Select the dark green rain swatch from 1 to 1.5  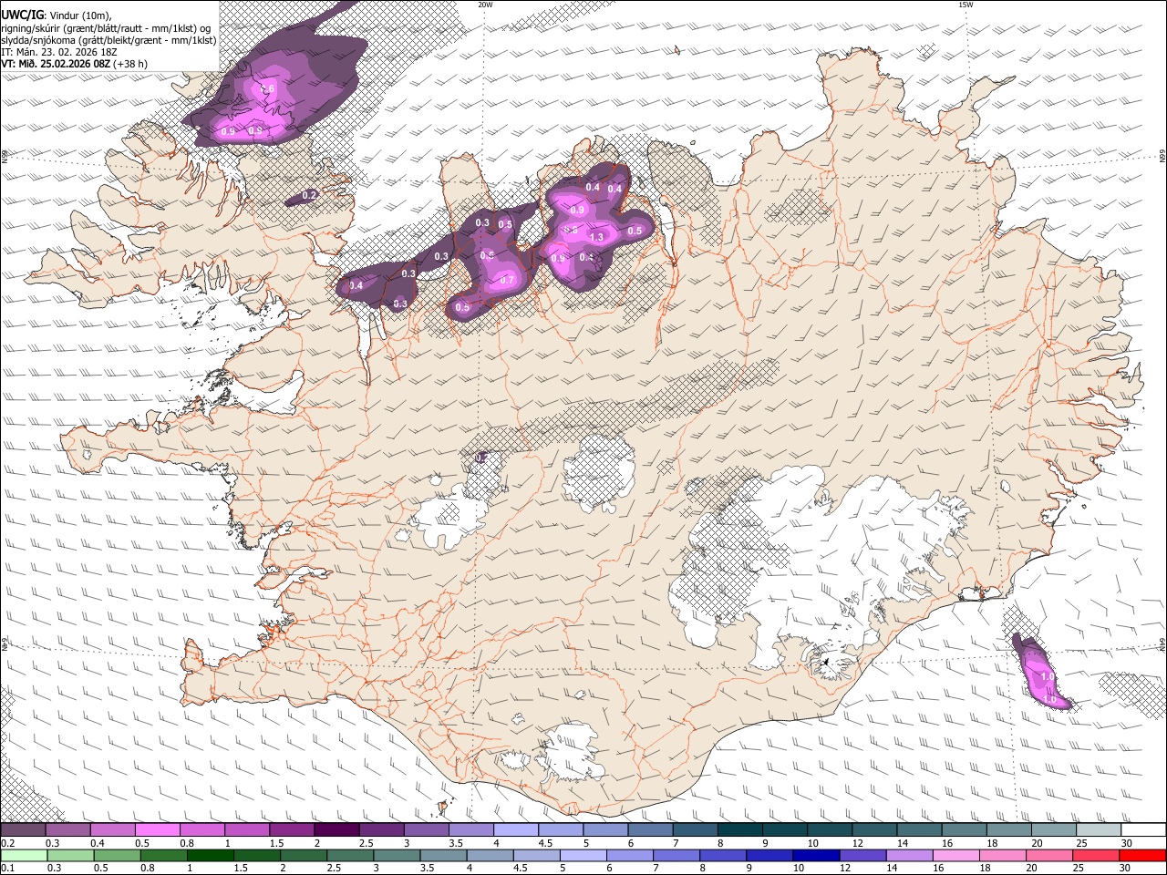210,855
